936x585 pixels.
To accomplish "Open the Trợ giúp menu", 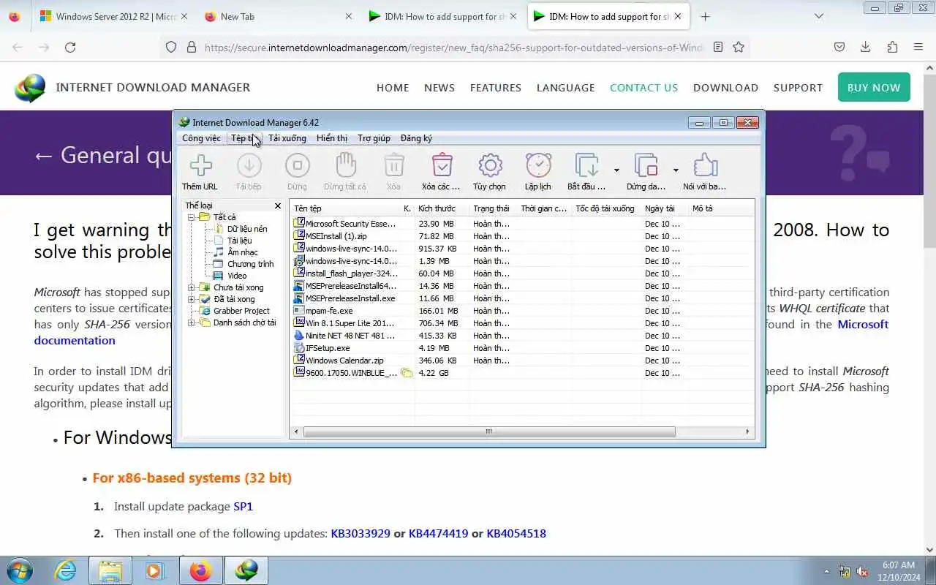I will coord(374,138).
